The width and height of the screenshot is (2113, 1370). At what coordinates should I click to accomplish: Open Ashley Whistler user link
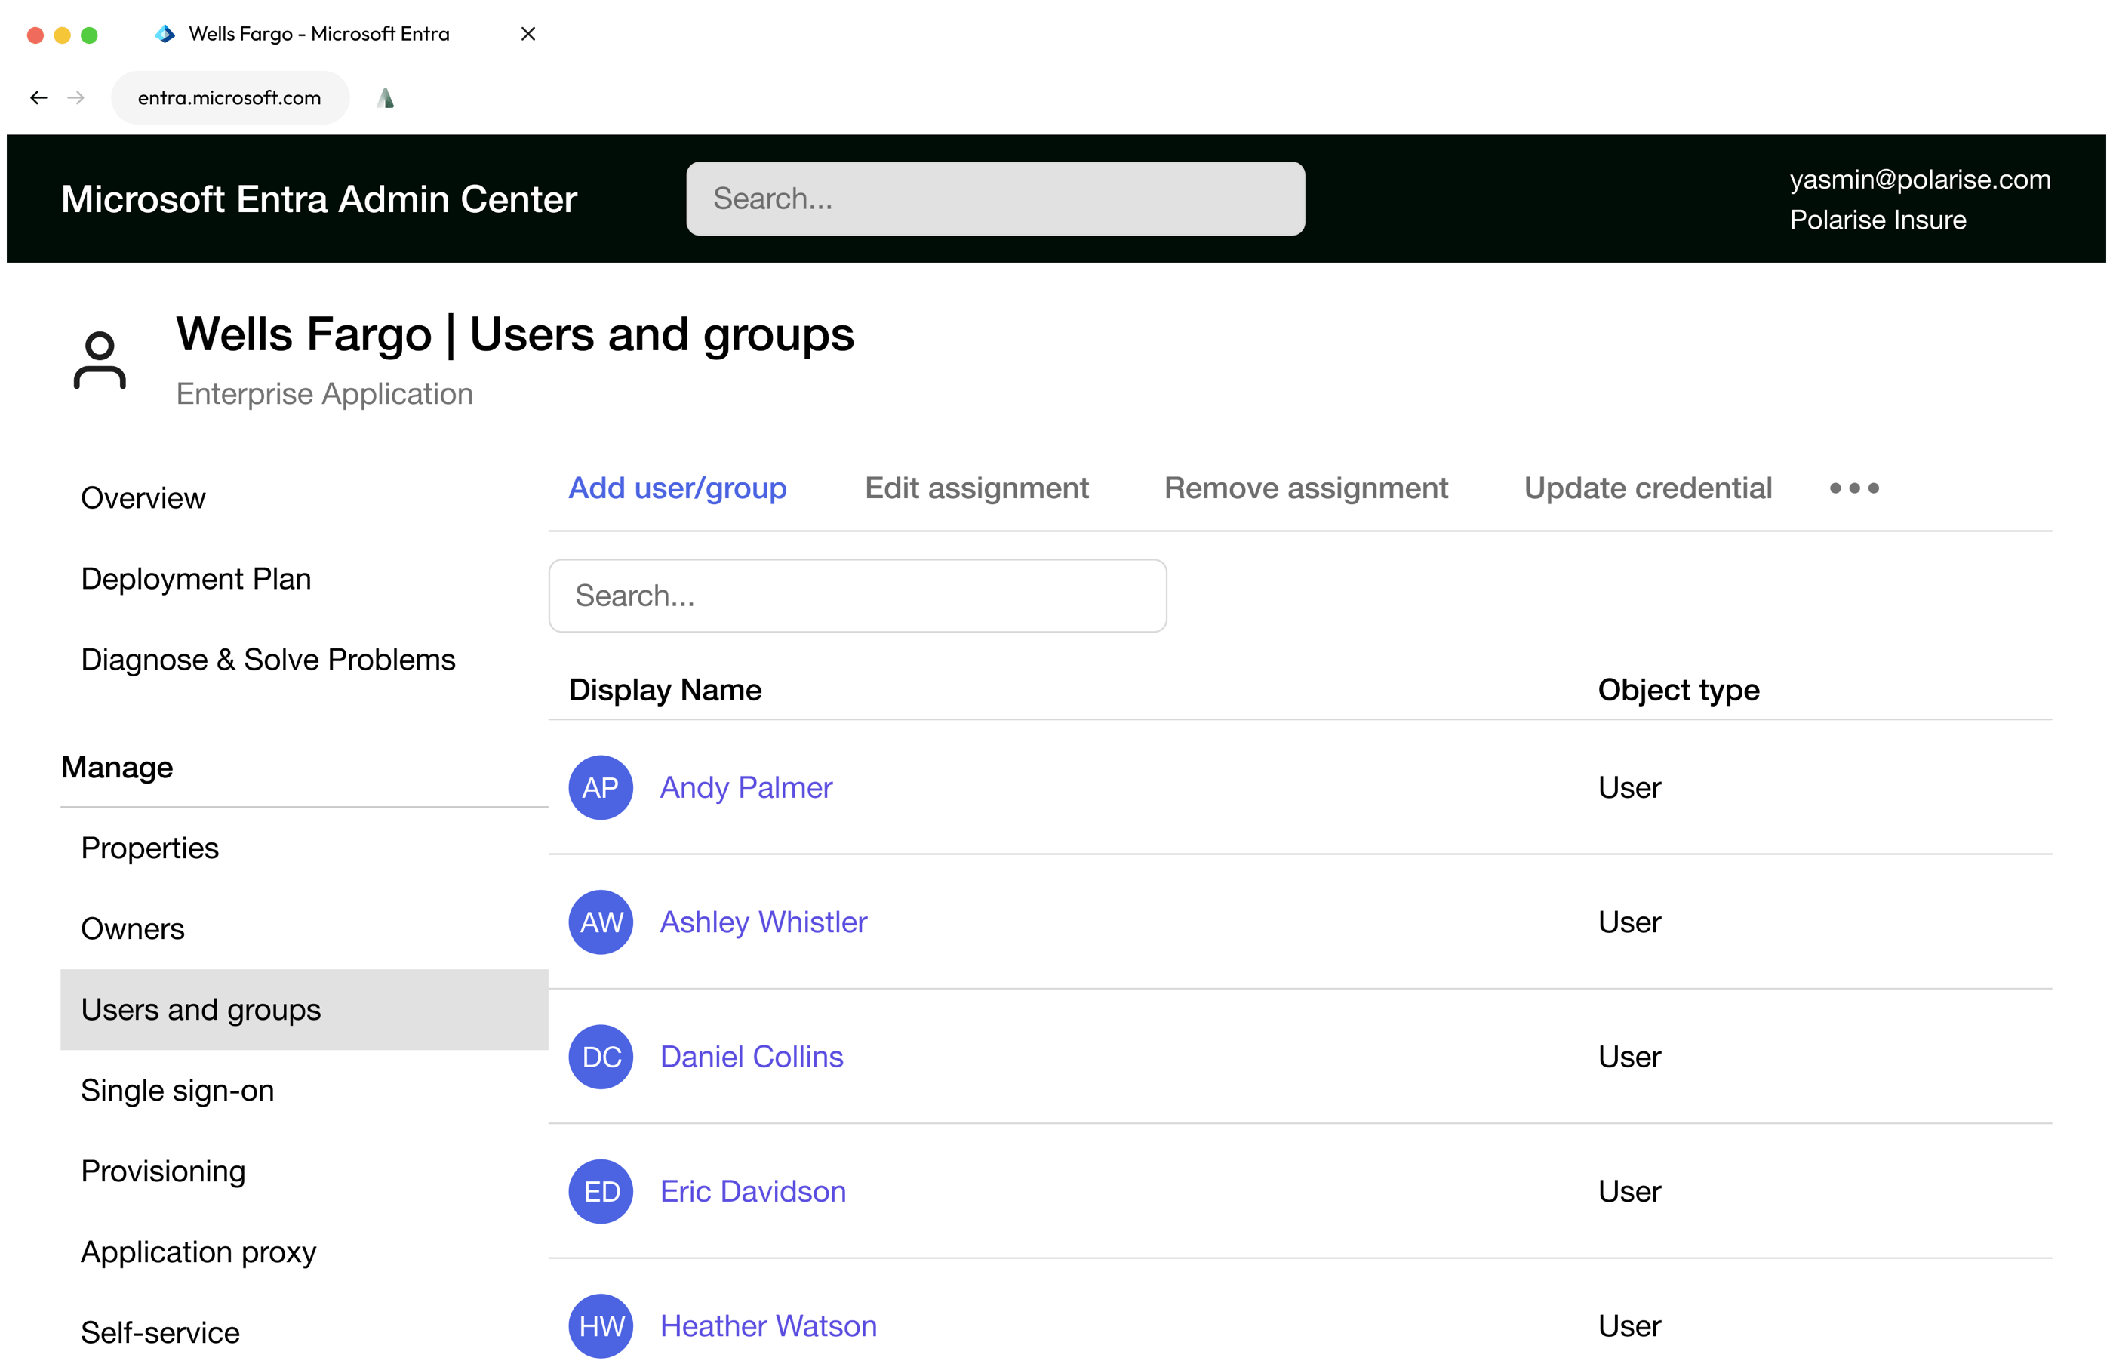click(x=764, y=922)
